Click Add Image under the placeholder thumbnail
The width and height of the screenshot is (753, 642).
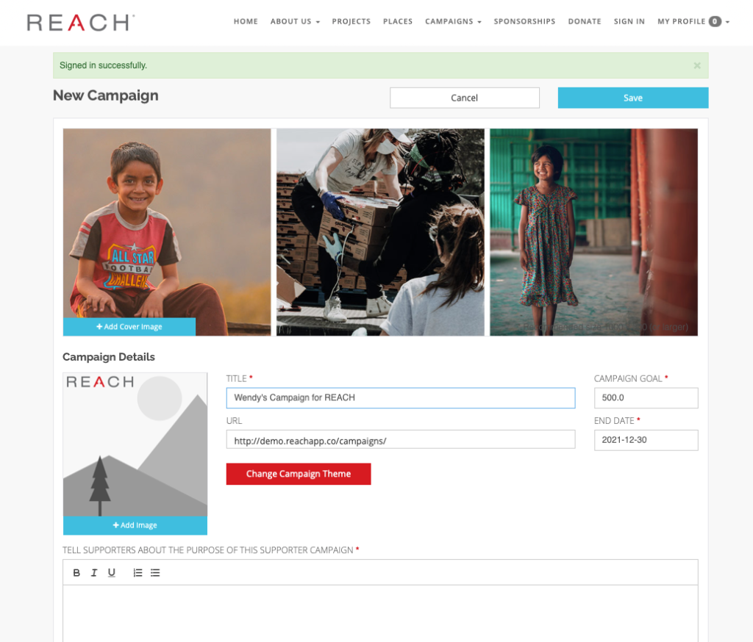coord(135,525)
